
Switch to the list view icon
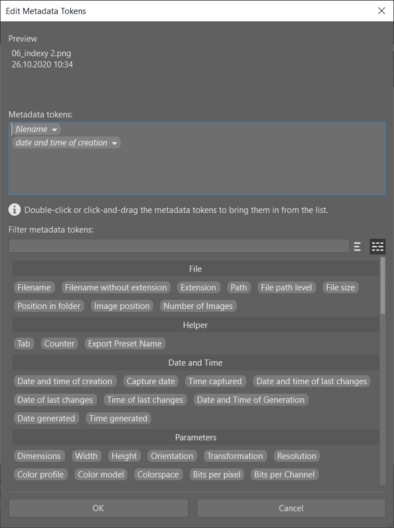click(x=357, y=246)
